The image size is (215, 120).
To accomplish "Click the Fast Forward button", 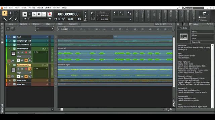I will [x=43, y=14].
